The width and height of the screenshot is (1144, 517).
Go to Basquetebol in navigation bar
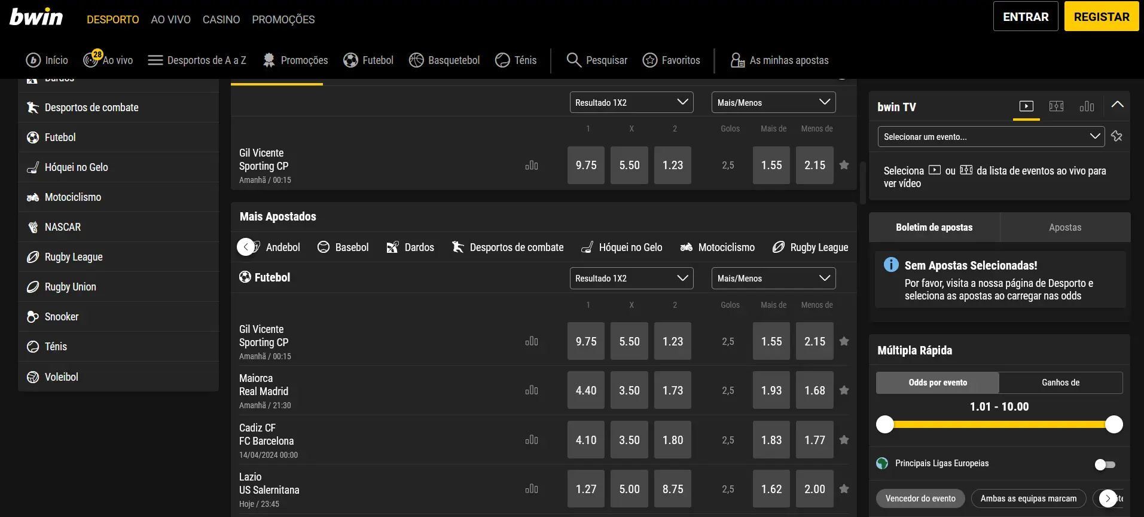tap(444, 60)
